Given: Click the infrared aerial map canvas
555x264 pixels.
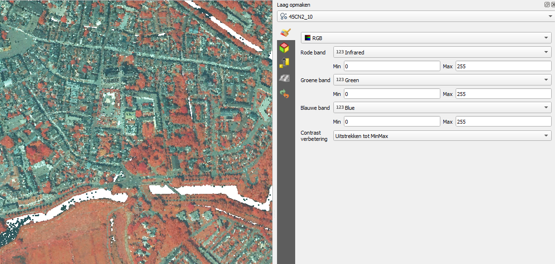Looking at the screenshot, I should tap(136, 132).
